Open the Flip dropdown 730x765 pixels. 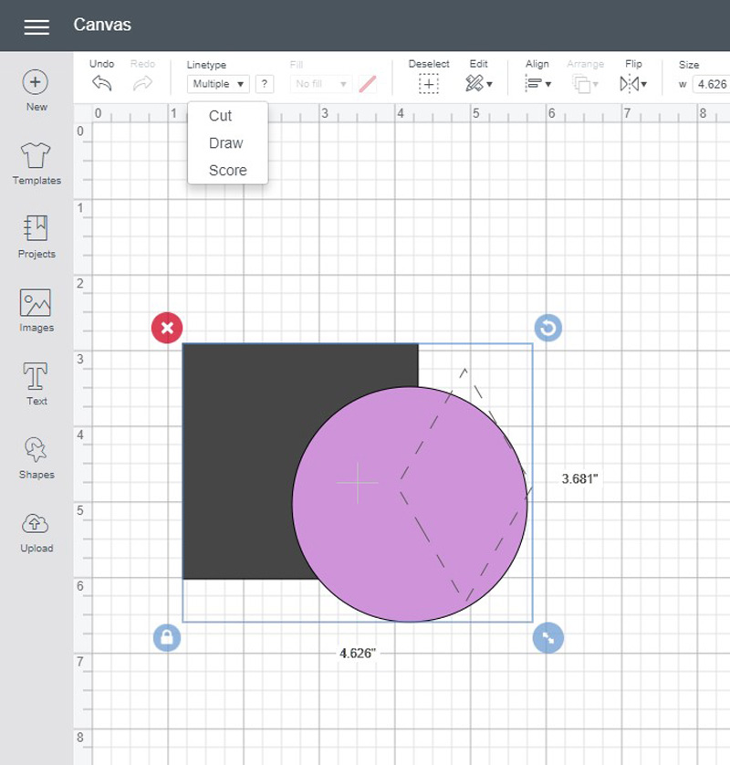[633, 83]
